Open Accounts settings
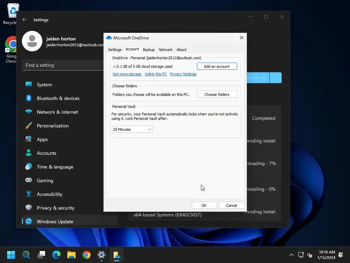 70,153
